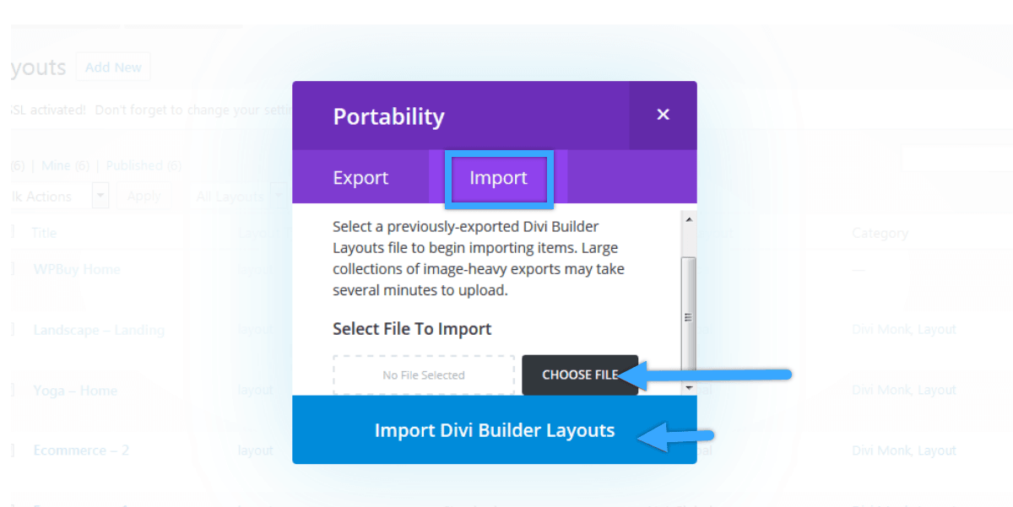This screenshot has height=507, width=1013.
Task: Click the Apply bulk action button
Action: tap(144, 197)
